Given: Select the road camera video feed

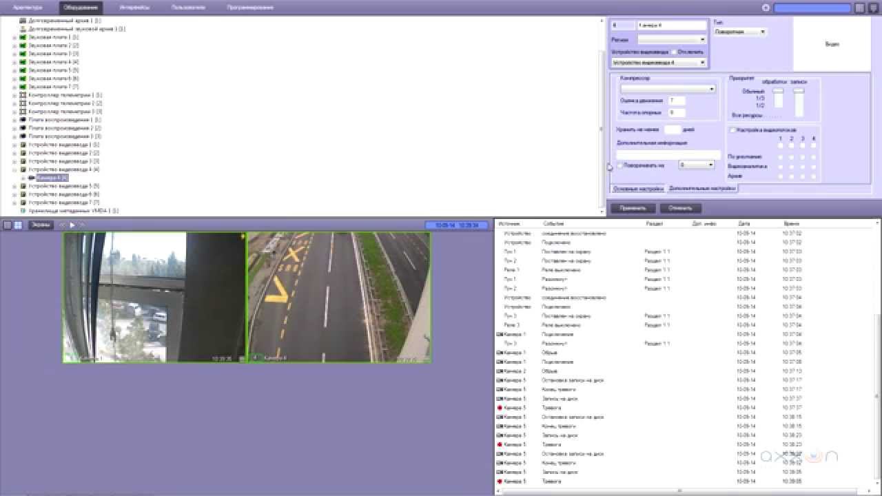Looking at the screenshot, I should (x=339, y=297).
